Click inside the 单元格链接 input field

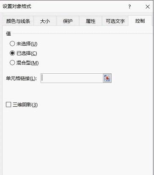[72, 78]
